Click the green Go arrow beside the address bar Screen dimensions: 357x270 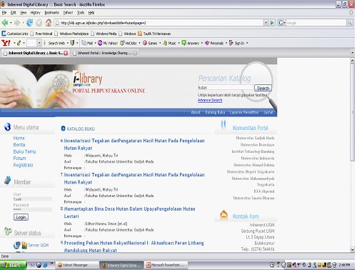[272, 23]
